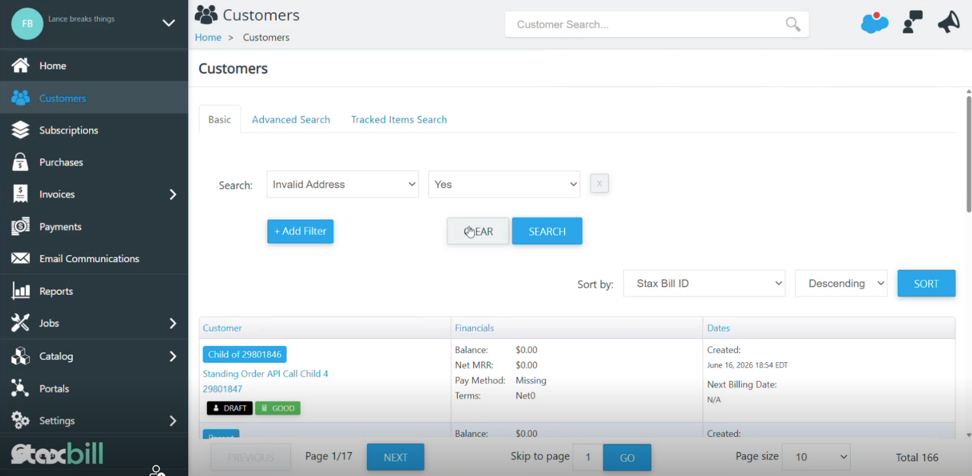The height and width of the screenshot is (476, 972).
Task: Open the Invalid Address filter dropdown
Action: (x=343, y=185)
